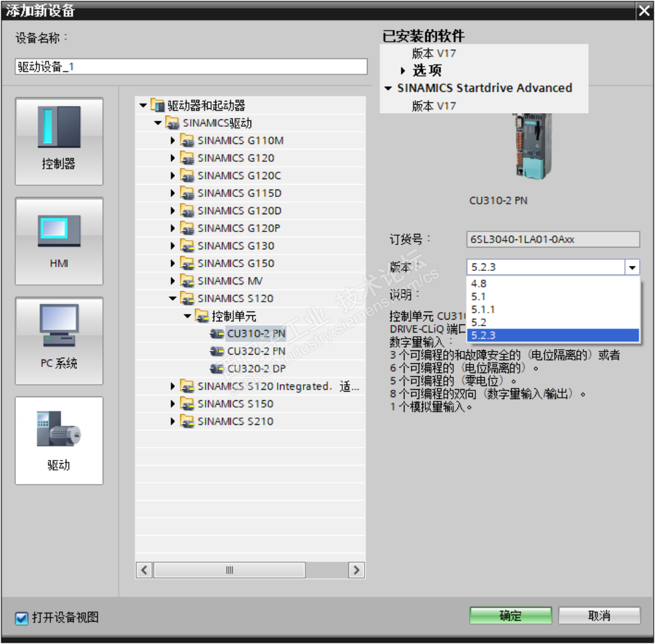Click the SINAMICS G120C folder icon

(187, 175)
